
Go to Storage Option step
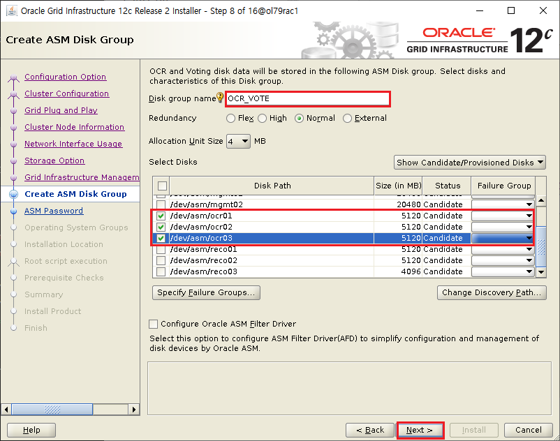tap(54, 160)
